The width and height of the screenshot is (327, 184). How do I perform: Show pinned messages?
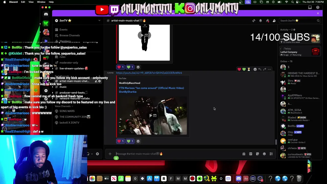[x=267, y=21]
